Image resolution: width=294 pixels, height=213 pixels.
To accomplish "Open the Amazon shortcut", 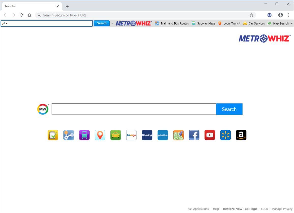I will pyautogui.click(x=241, y=135).
